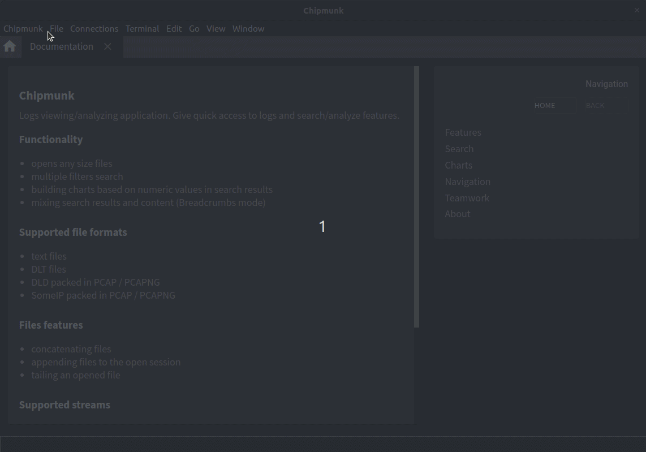
Task: Go to the home tab icon
Action: pos(10,46)
